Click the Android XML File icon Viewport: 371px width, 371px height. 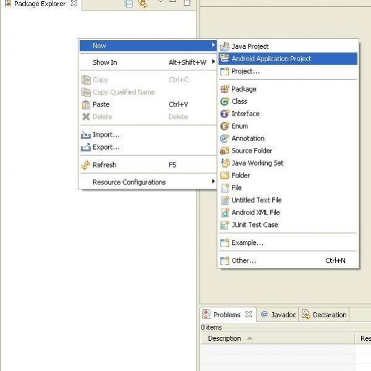pos(224,213)
